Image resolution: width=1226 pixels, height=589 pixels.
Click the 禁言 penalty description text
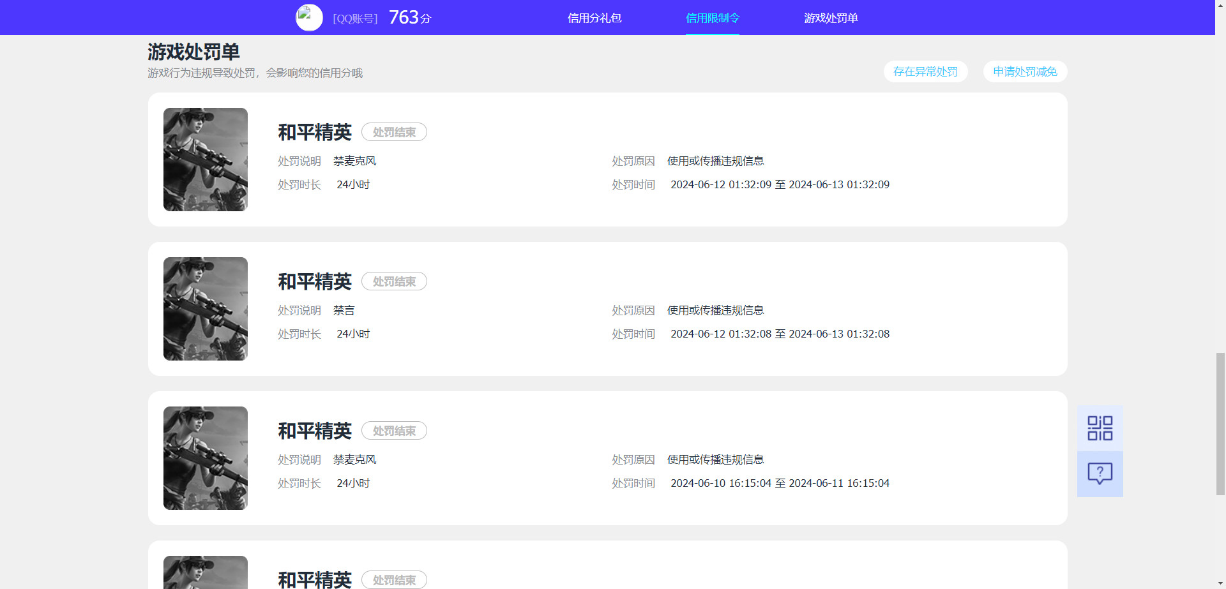click(344, 310)
